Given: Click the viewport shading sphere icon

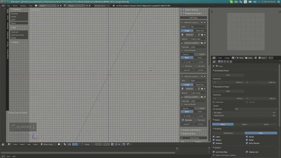Looking at the screenshot, I should coord(59,144).
